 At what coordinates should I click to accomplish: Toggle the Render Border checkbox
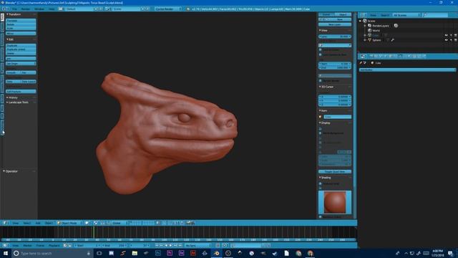pos(321,81)
